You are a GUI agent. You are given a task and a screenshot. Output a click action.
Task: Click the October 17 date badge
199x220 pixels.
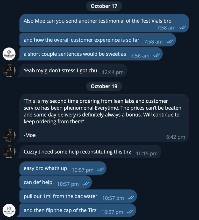pyautogui.click(x=104, y=6)
